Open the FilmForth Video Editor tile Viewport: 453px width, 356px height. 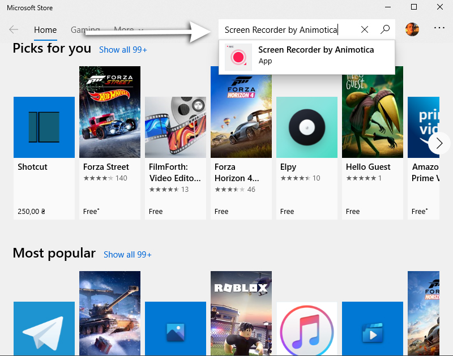point(176,158)
